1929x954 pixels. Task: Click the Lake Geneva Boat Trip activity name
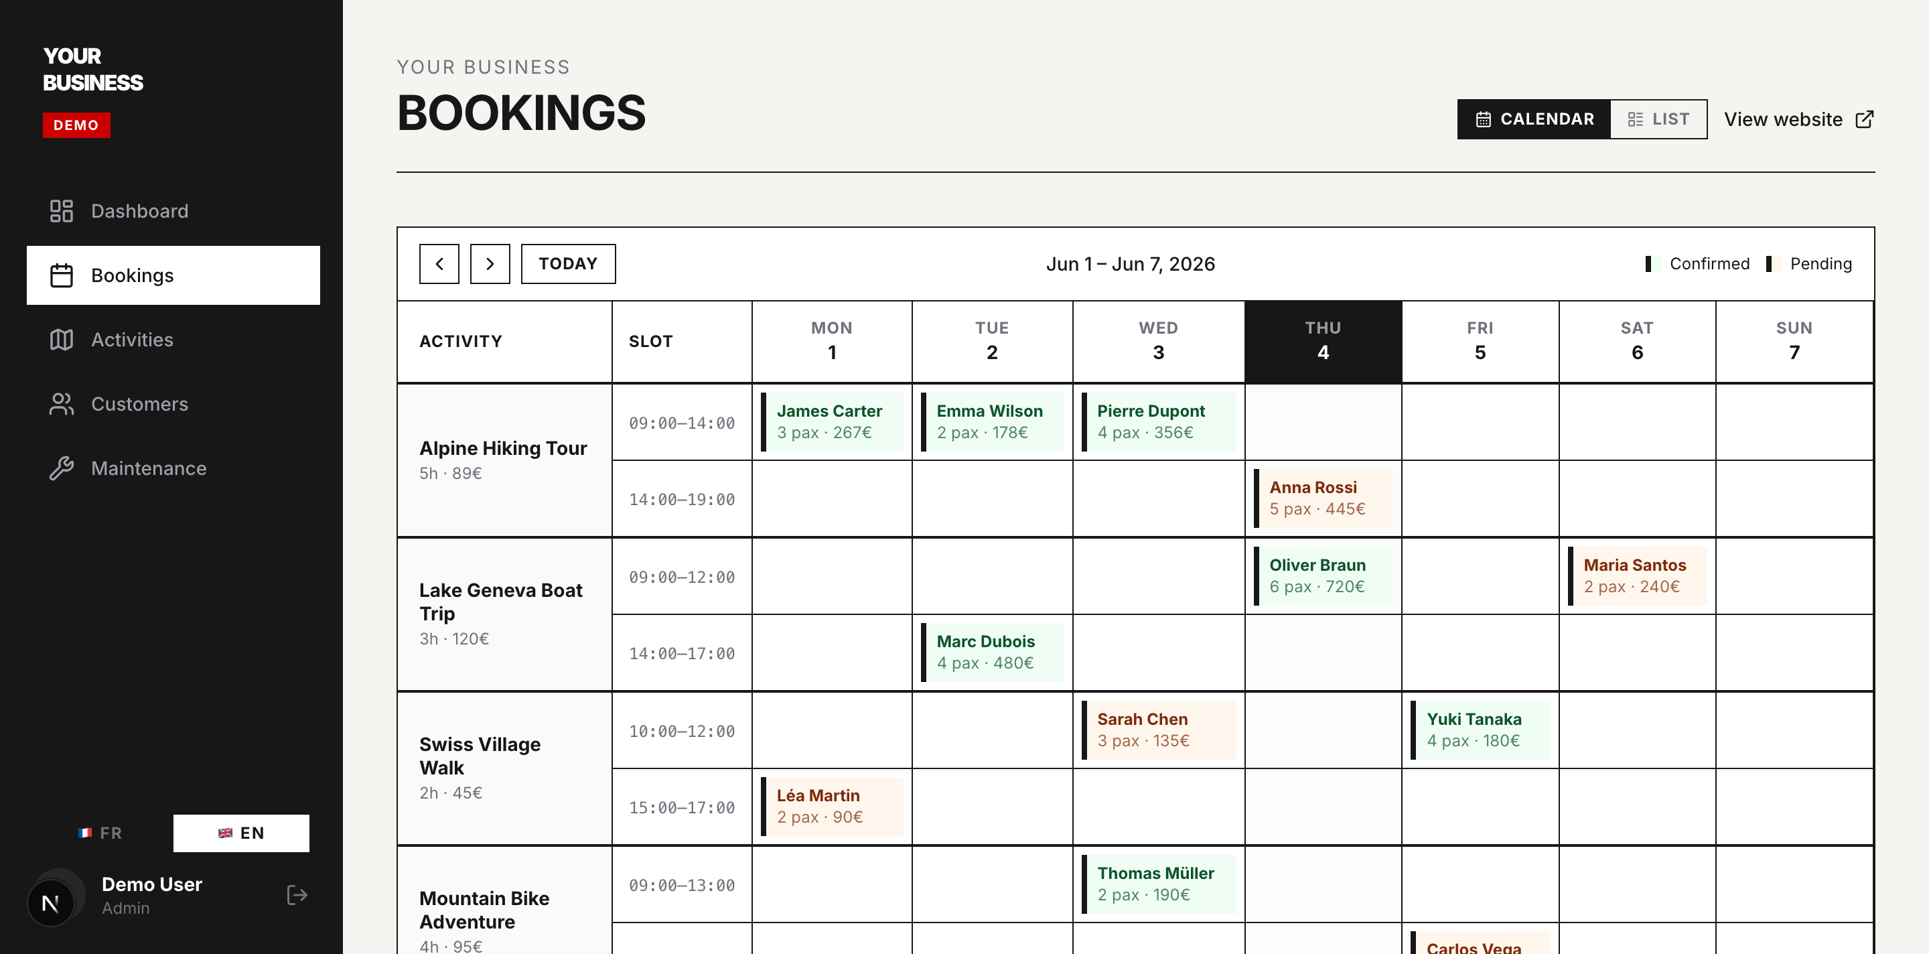pyautogui.click(x=501, y=602)
